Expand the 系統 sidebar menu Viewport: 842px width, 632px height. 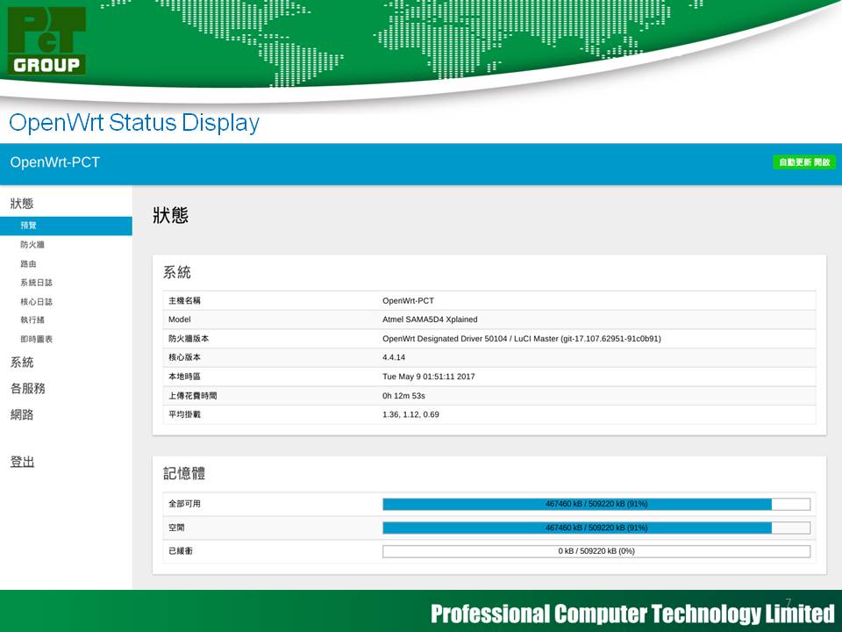pos(22,363)
